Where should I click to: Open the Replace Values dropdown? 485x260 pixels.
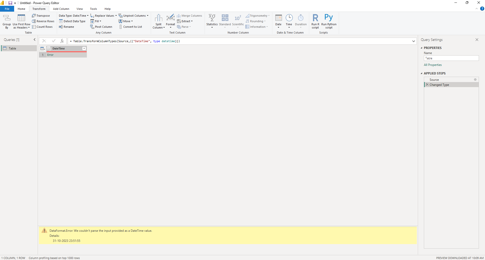tap(116, 16)
